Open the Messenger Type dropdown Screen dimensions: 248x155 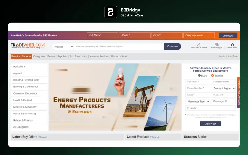pyautogui.click(x=197, y=102)
